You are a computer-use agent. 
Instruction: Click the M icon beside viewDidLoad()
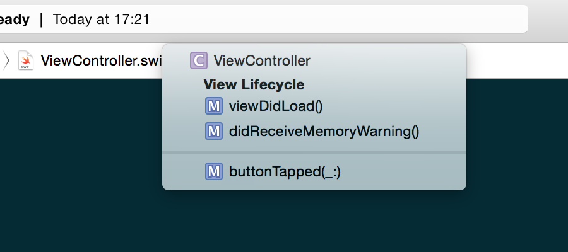click(x=214, y=106)
